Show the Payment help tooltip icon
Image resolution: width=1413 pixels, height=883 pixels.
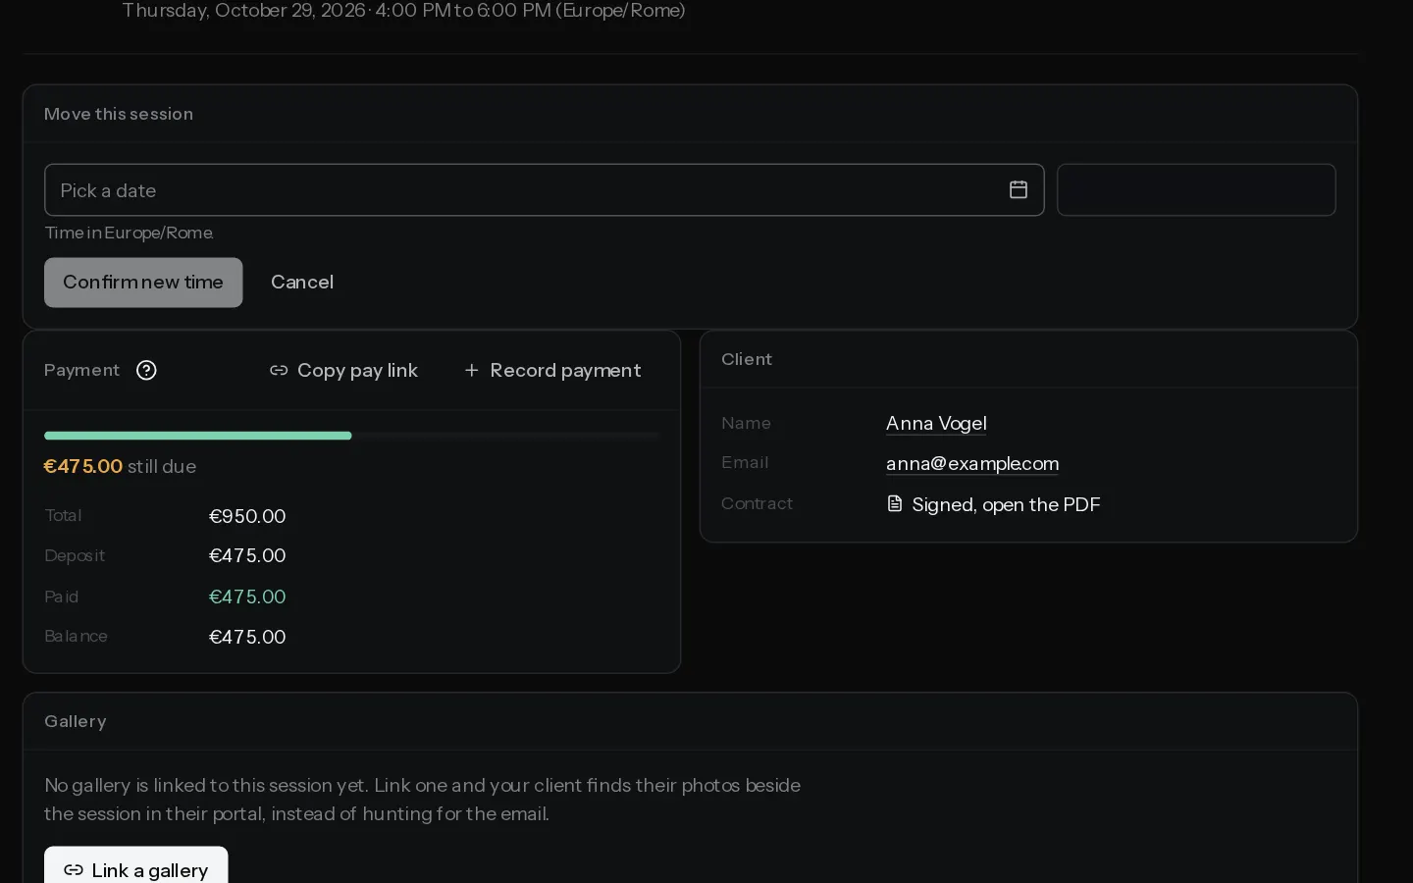click(146, 370)
